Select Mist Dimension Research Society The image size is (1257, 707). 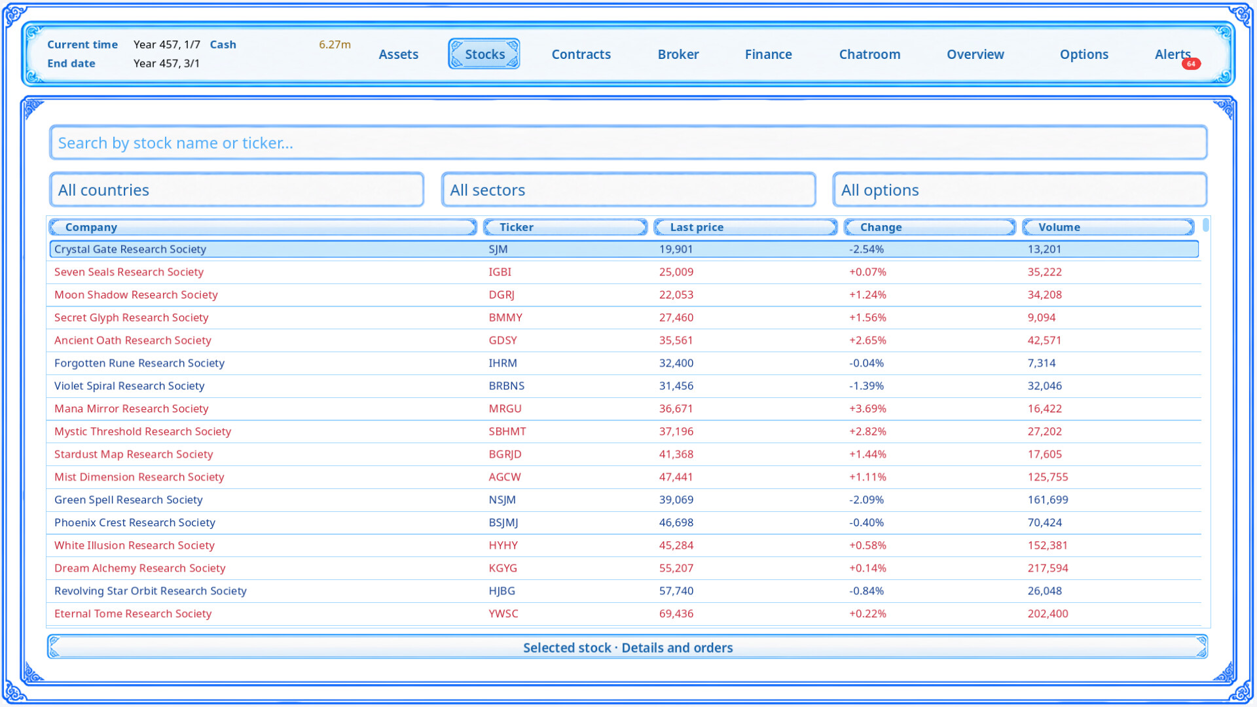click(624, 477)
